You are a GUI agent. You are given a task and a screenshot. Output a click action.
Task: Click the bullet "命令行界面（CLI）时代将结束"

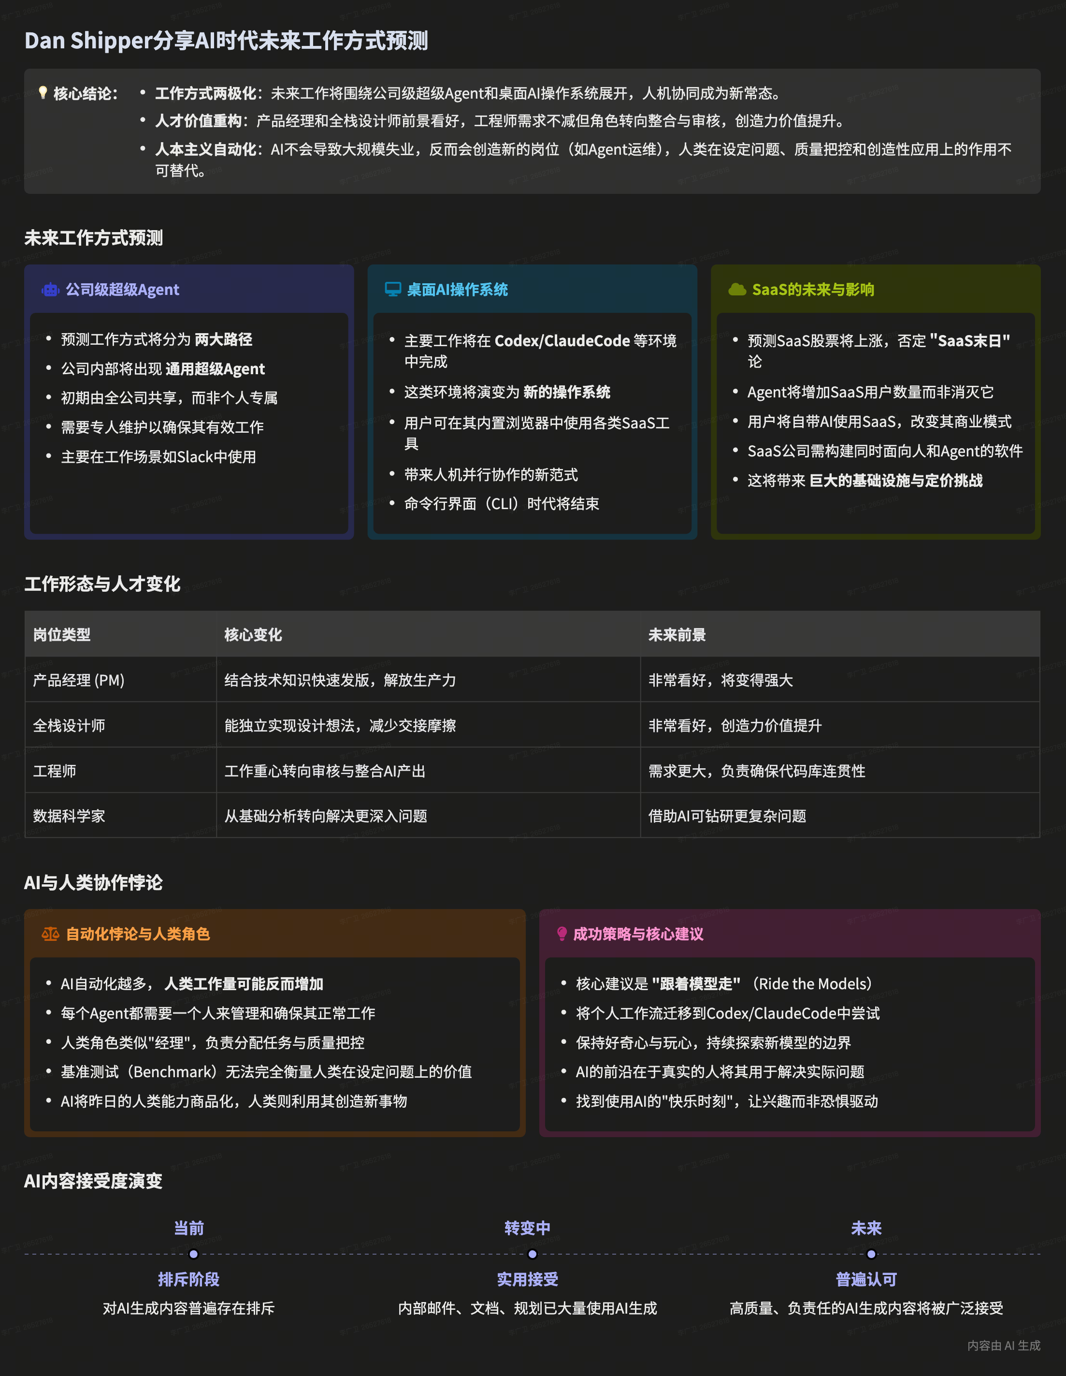point(502,504)
